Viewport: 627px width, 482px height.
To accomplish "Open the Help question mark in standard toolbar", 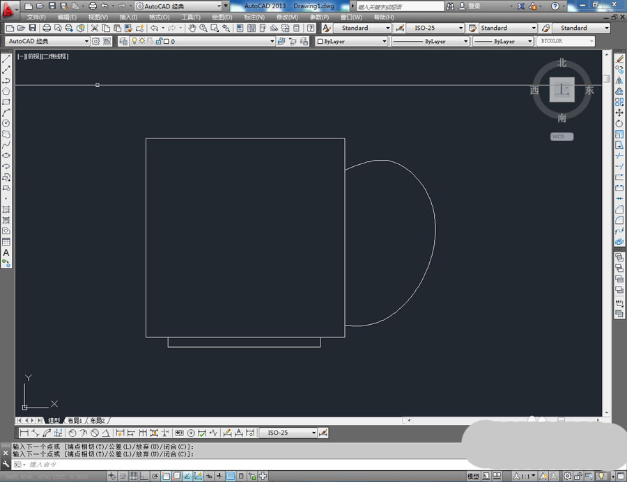I will tap(311, 28).
